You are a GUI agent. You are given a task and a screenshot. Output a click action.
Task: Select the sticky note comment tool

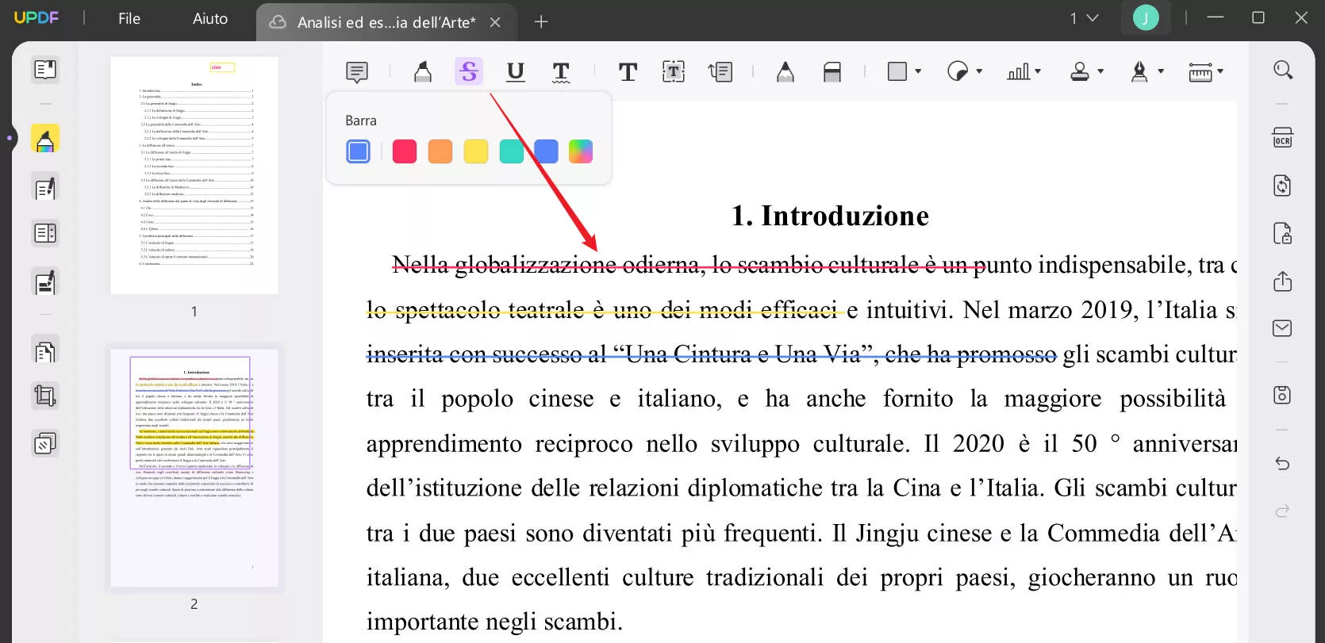(x=357, y=72)
